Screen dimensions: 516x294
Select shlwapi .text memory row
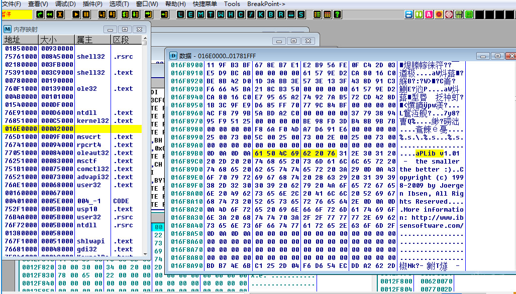[x=72, y=241]
